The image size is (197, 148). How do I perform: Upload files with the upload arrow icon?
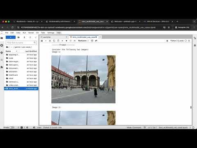[x=24, y=37]
